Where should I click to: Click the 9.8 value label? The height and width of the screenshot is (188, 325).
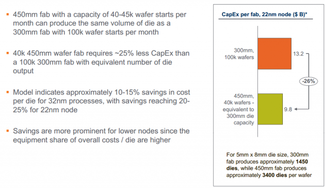pyautogui.click(x=288, y=109)
